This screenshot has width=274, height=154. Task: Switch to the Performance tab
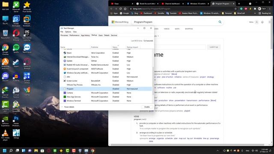[74, 35]
